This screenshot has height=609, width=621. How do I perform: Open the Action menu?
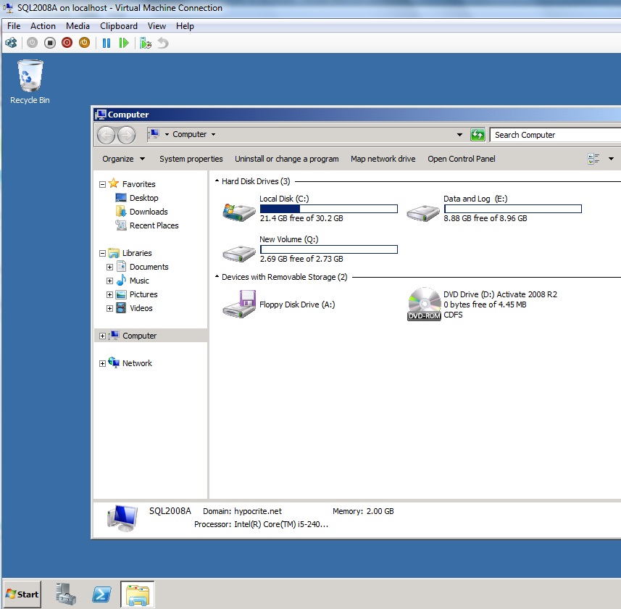click(x=43, y=26)
